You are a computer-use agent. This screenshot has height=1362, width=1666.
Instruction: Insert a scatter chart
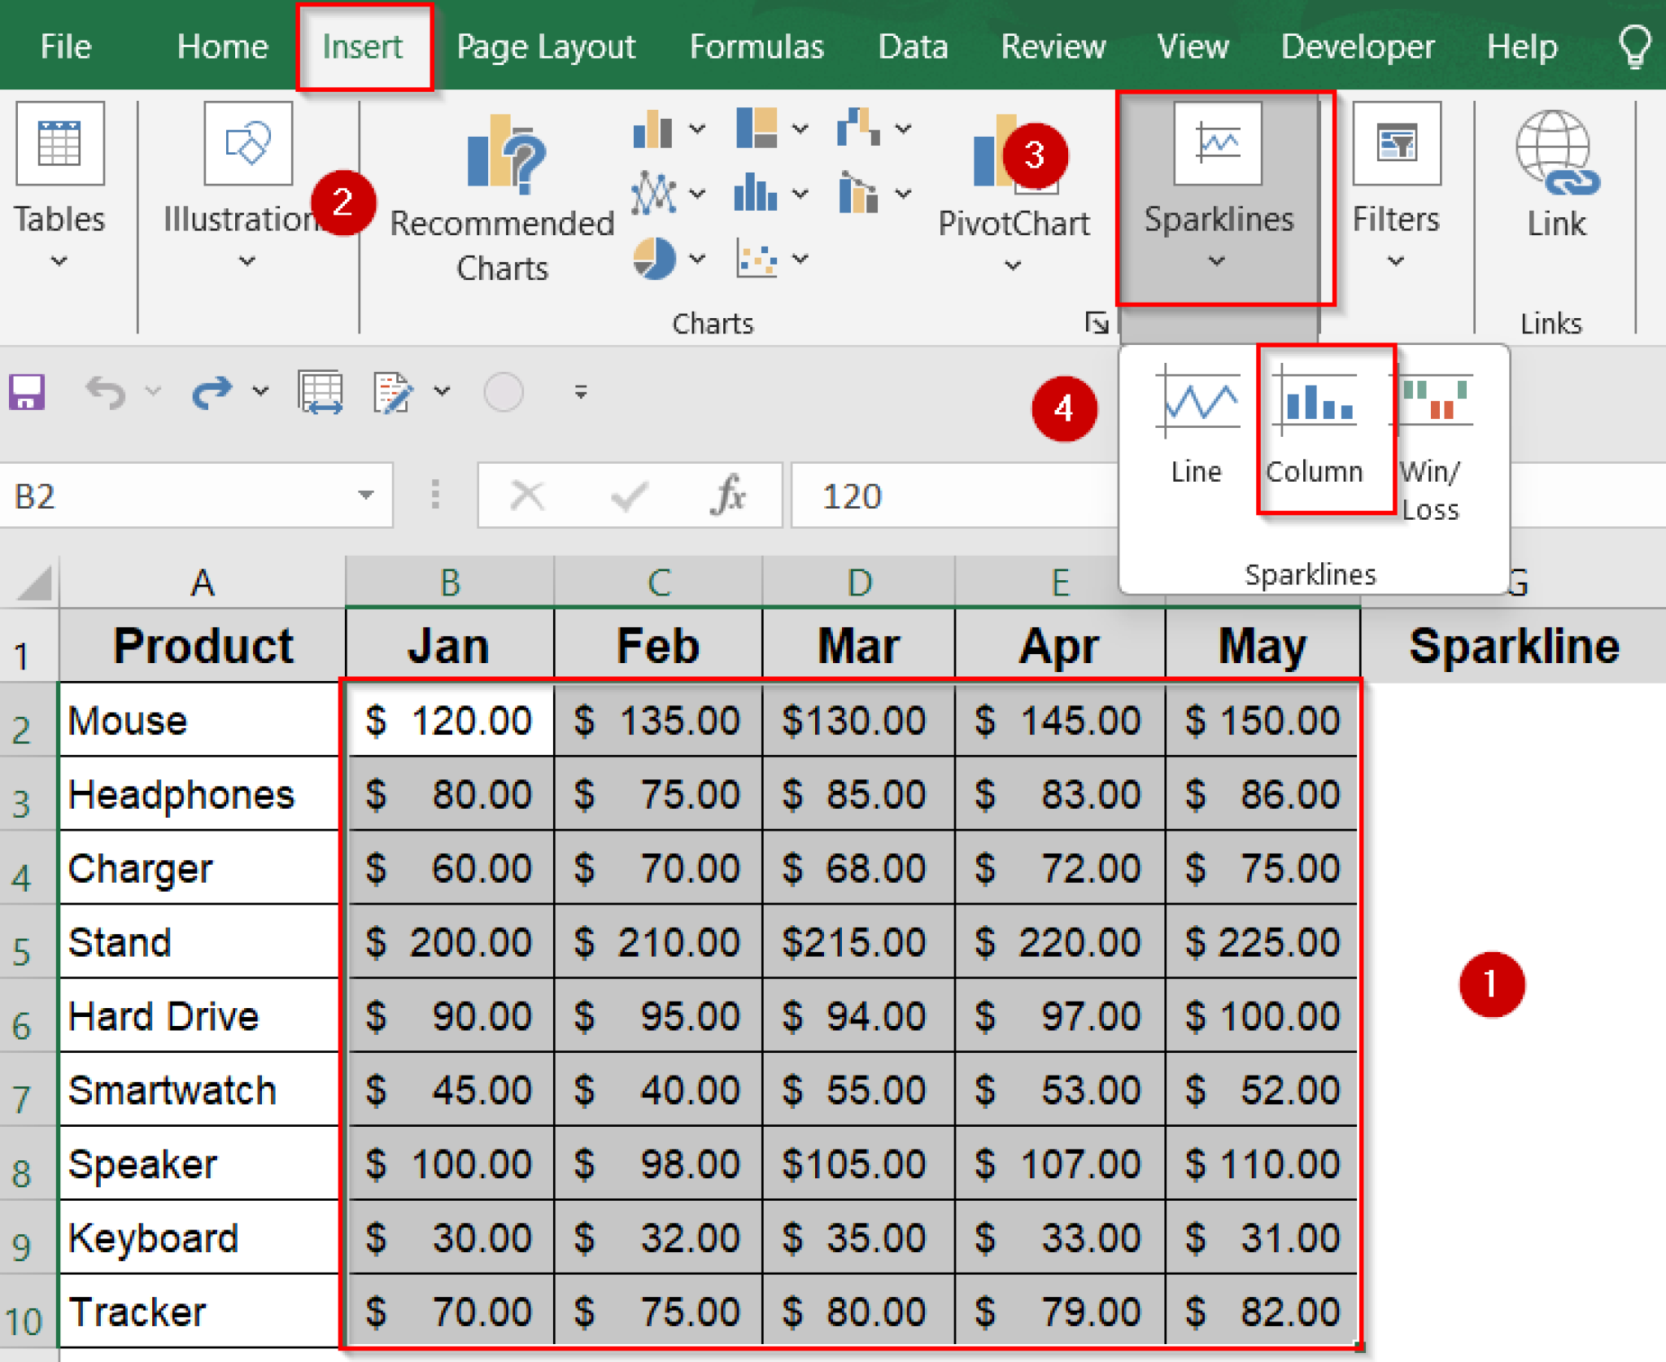pos(758,259)
